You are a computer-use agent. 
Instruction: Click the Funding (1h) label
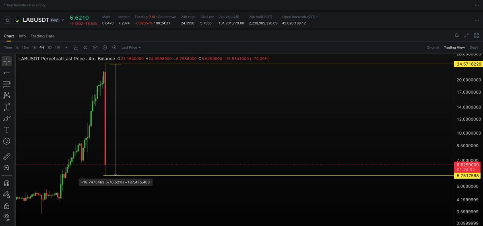[x=145, y=17]
